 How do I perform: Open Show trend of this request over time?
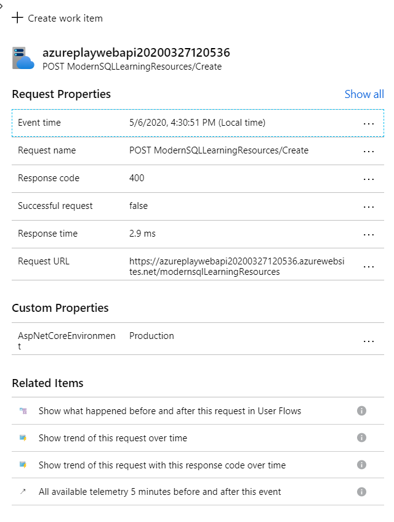(113, 438)
